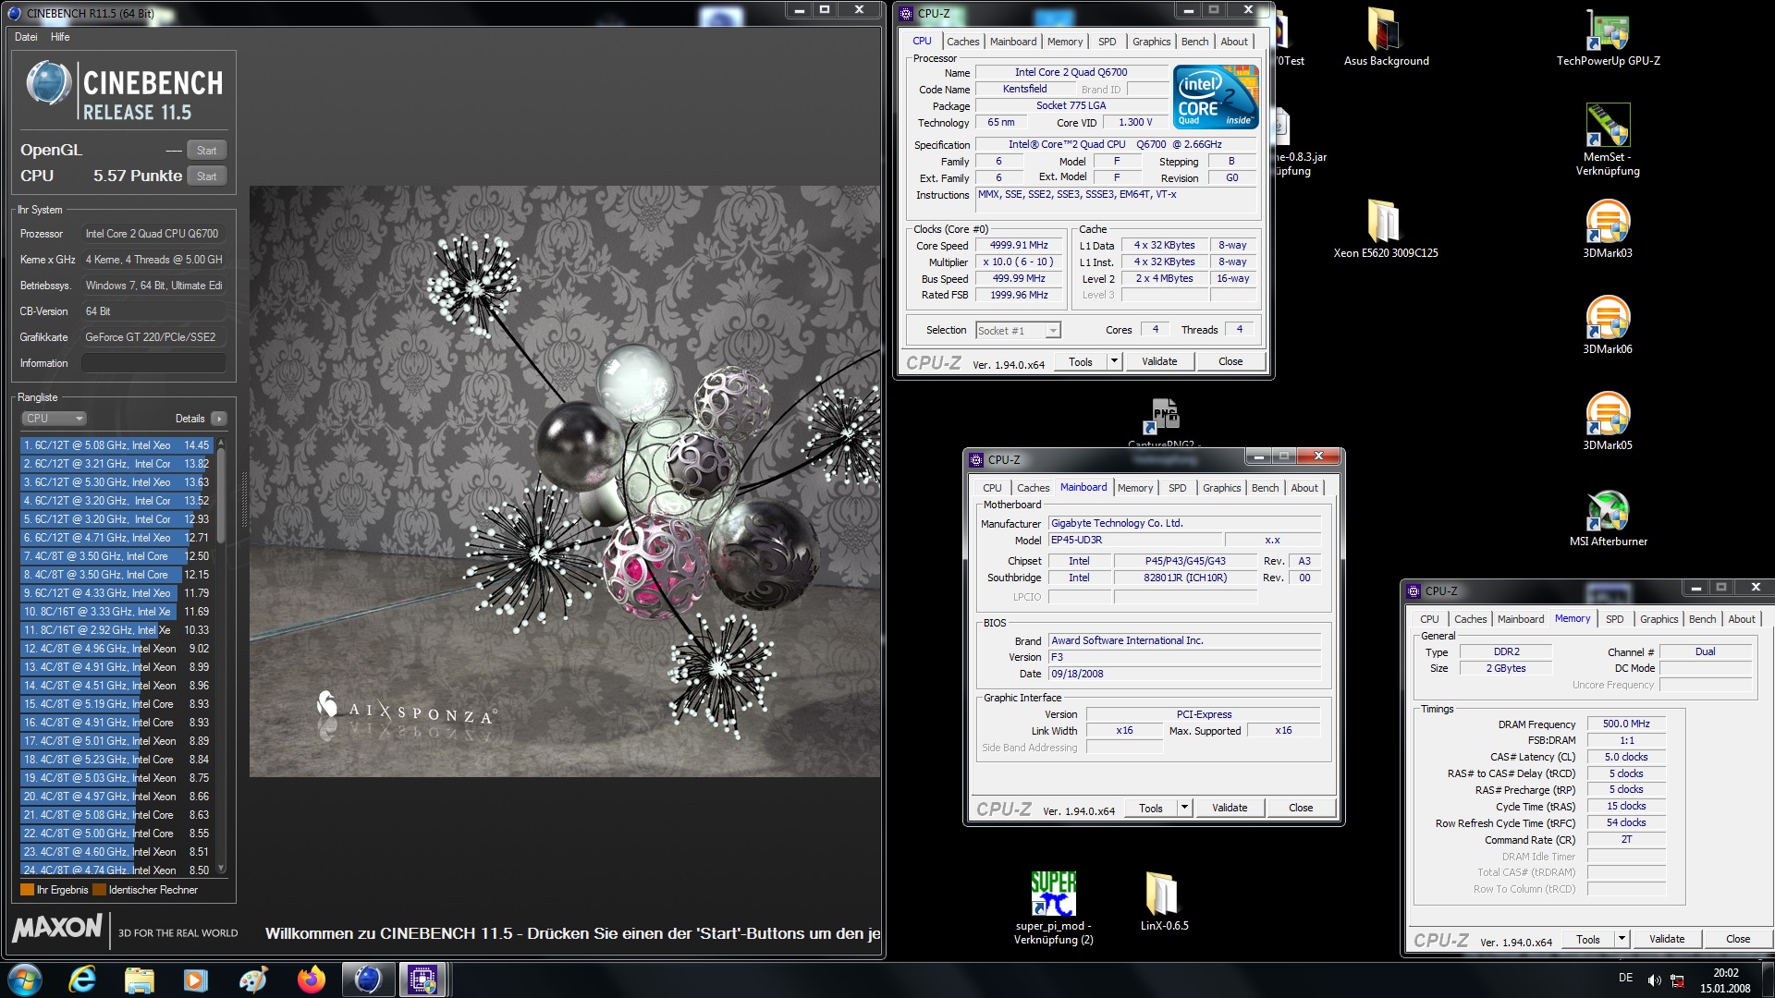Viewport: 1775px width, 998px height.
Task: Open Datei menu in Cinebench
Action: 26,37
